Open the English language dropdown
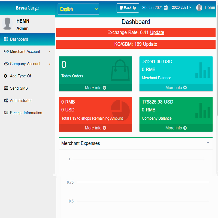This screenshot has width=218, height=218. point(78,9)
